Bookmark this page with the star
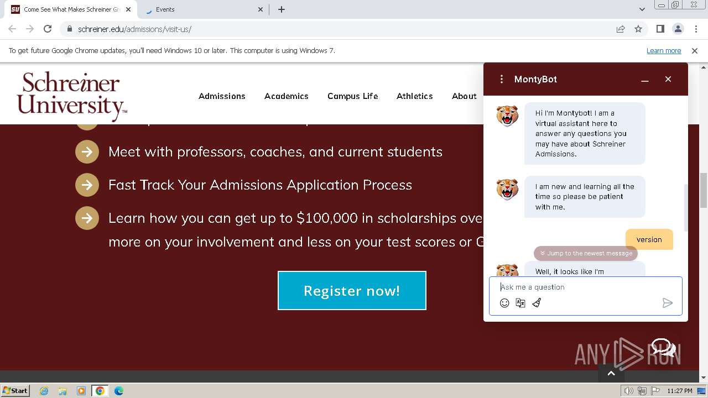Viewport: 708px width, 398px height. pos(638,29)
